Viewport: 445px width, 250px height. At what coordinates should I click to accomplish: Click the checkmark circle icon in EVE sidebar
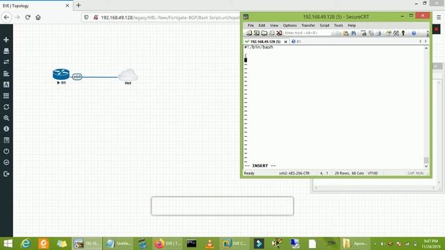coord(6,162)
